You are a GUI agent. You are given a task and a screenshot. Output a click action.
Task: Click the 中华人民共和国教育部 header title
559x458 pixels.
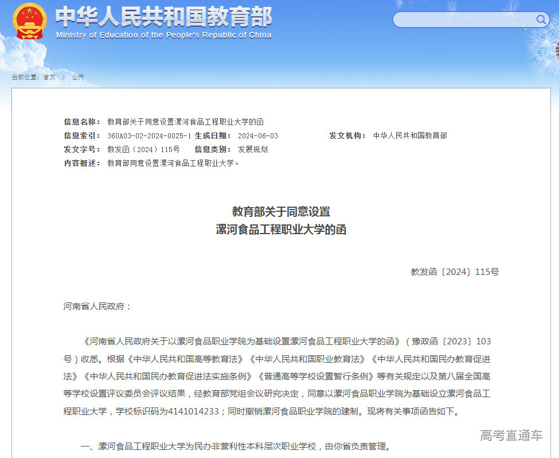click(x=162, y=17)
